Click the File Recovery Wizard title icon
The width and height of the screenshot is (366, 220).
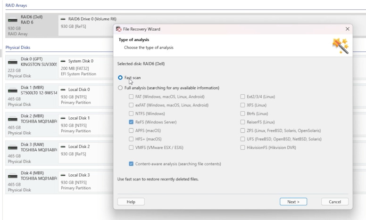118,29
